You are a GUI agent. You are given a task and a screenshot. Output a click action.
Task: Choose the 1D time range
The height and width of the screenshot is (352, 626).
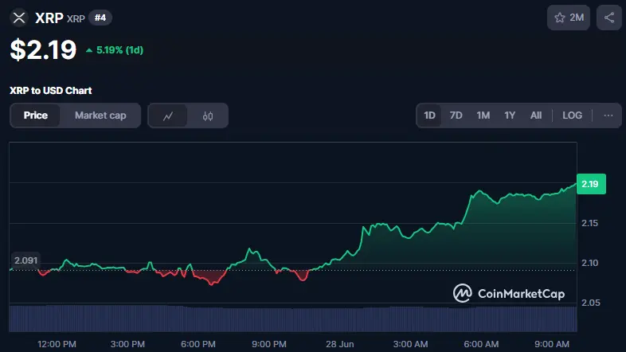(x=429, y=115)
